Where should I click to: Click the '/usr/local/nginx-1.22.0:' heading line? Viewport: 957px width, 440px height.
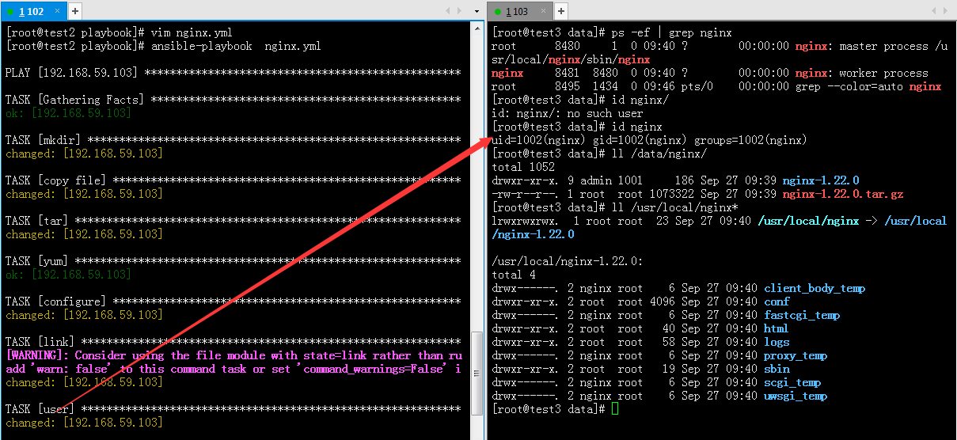pyautogui.click(x=568, y=261)
